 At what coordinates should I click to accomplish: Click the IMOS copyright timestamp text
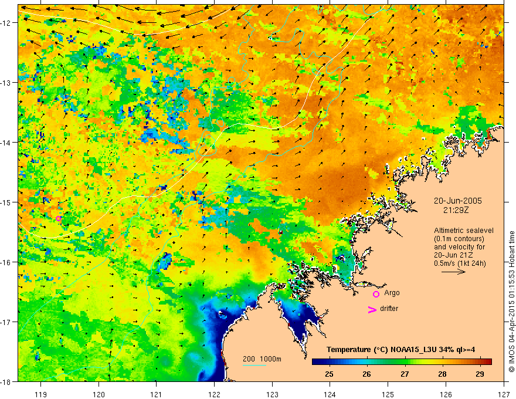pyautogui.click(x=512, y=302)
